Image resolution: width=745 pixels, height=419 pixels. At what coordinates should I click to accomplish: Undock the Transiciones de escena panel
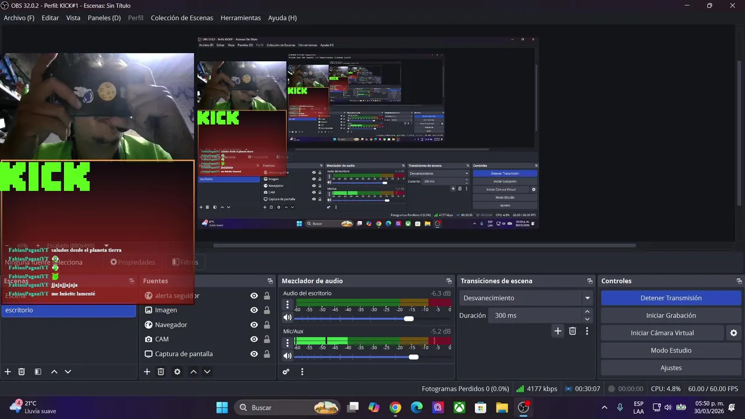tap(590, 281)
